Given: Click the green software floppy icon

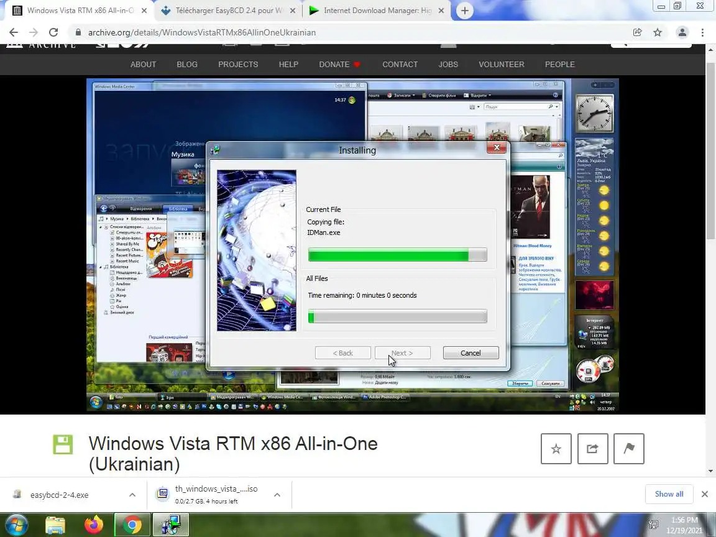Looking at the screenshot, I should coord(63,445).
